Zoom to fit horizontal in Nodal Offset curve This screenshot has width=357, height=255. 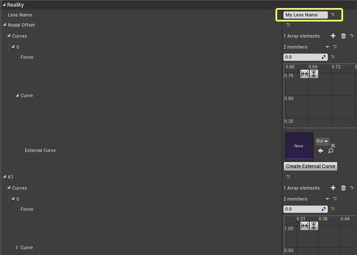(x=304, y=74)
